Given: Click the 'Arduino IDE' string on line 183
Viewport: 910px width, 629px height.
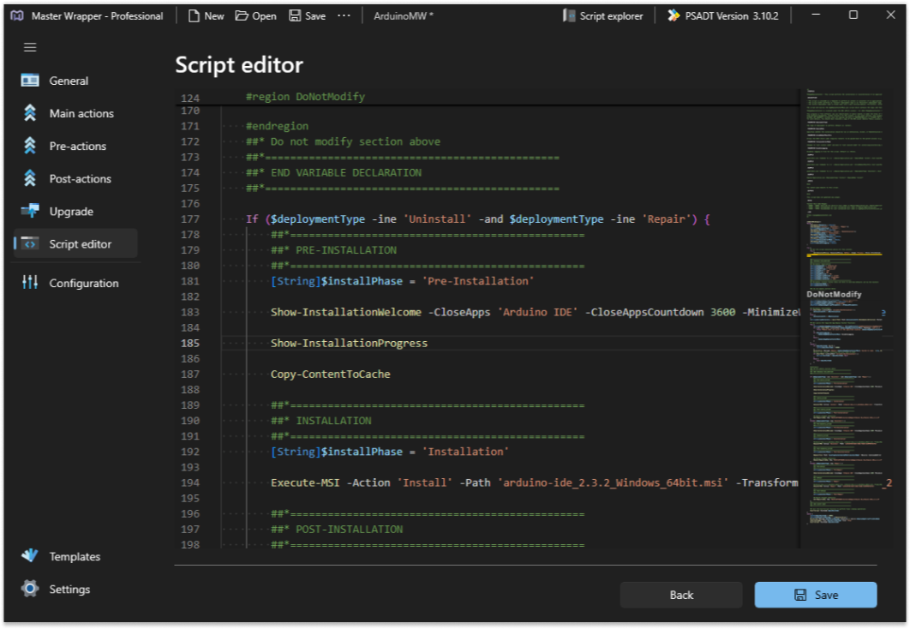Looking at the screenshot, I should [537, 313].
